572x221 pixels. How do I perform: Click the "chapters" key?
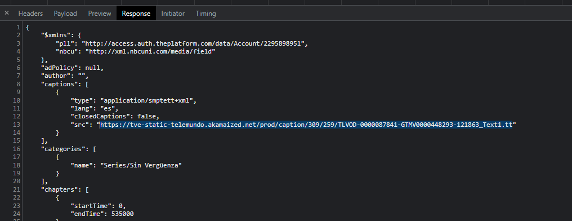(x=60, y=189)
